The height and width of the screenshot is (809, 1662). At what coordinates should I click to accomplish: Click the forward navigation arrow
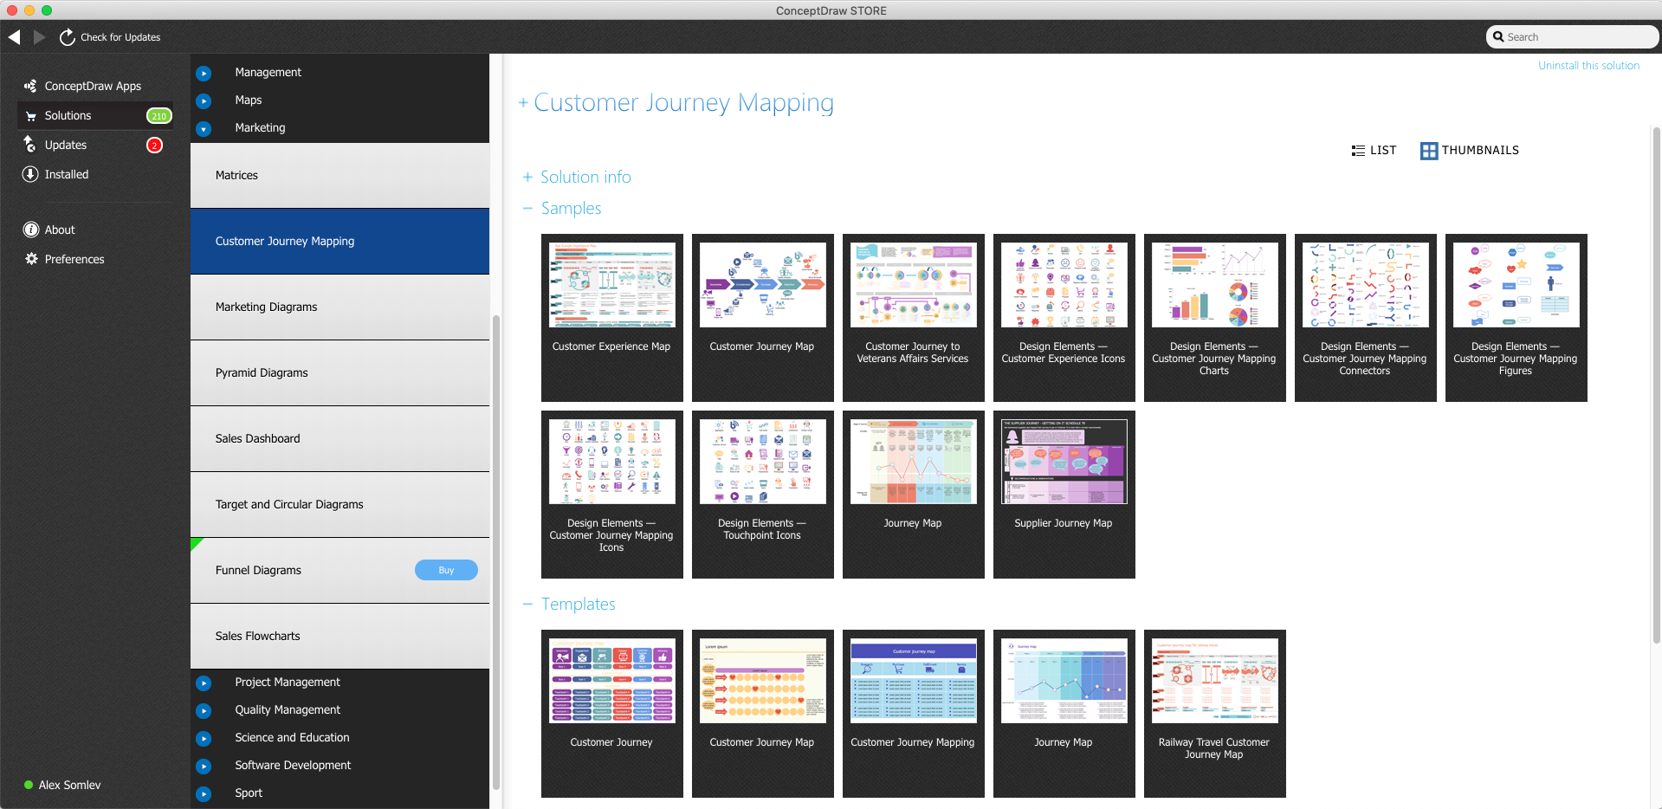[x=39, y=37]
